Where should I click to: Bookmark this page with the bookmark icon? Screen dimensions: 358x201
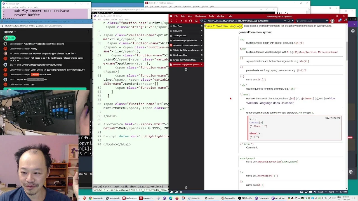[x=289, y=21]
